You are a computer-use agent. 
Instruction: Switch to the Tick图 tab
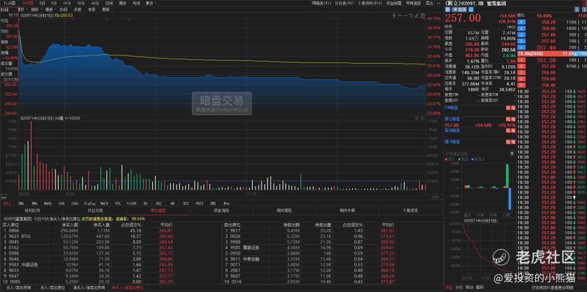point(8,3)
